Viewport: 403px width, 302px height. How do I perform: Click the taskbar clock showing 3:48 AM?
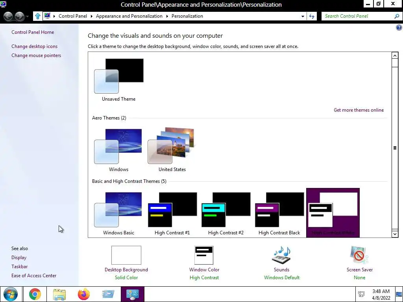(381, 294)
